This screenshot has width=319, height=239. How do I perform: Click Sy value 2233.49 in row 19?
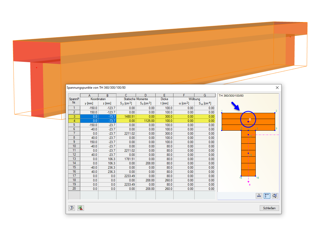(x=126, y=185)
